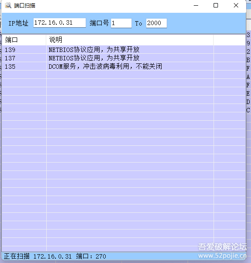Click the IP地址 field showing 172.16.0.31

(x=59, y=23)
